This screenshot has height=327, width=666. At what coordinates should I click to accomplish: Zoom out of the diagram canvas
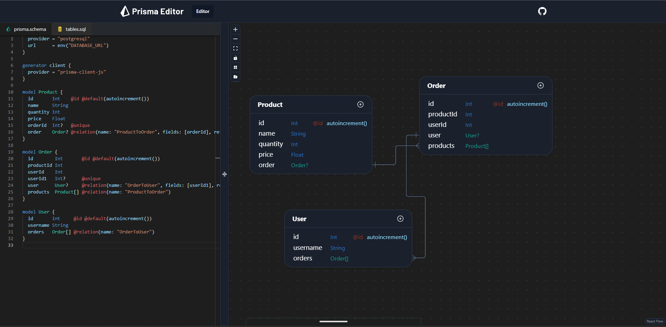235,39
